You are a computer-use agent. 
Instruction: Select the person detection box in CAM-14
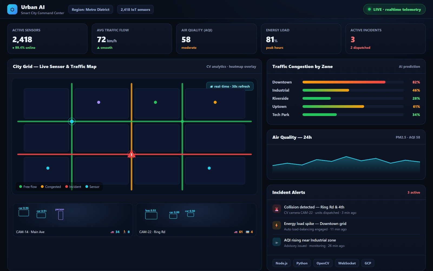(x=61, y=215)
